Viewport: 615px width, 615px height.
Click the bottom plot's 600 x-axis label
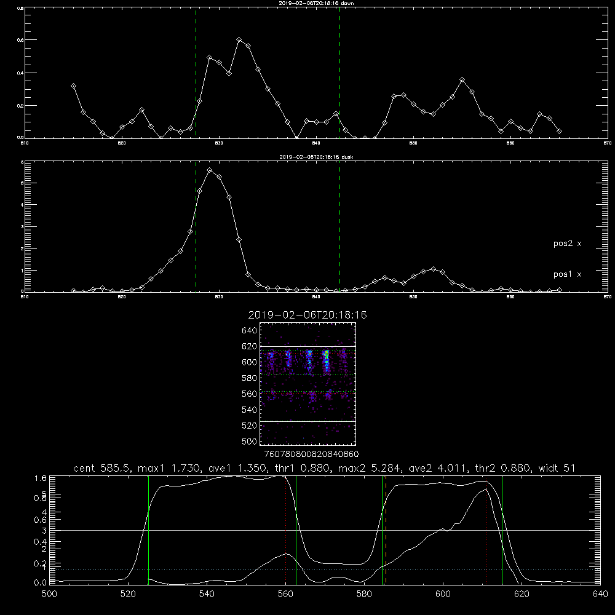click(443, 594)
